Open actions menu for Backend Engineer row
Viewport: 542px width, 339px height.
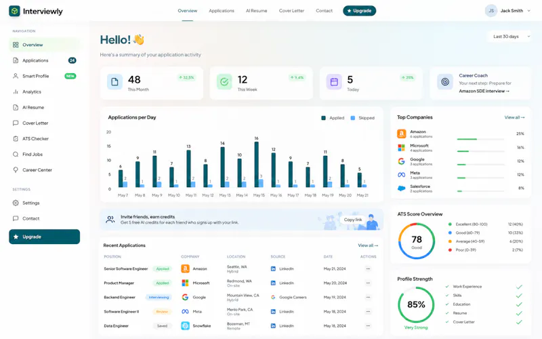368,297
